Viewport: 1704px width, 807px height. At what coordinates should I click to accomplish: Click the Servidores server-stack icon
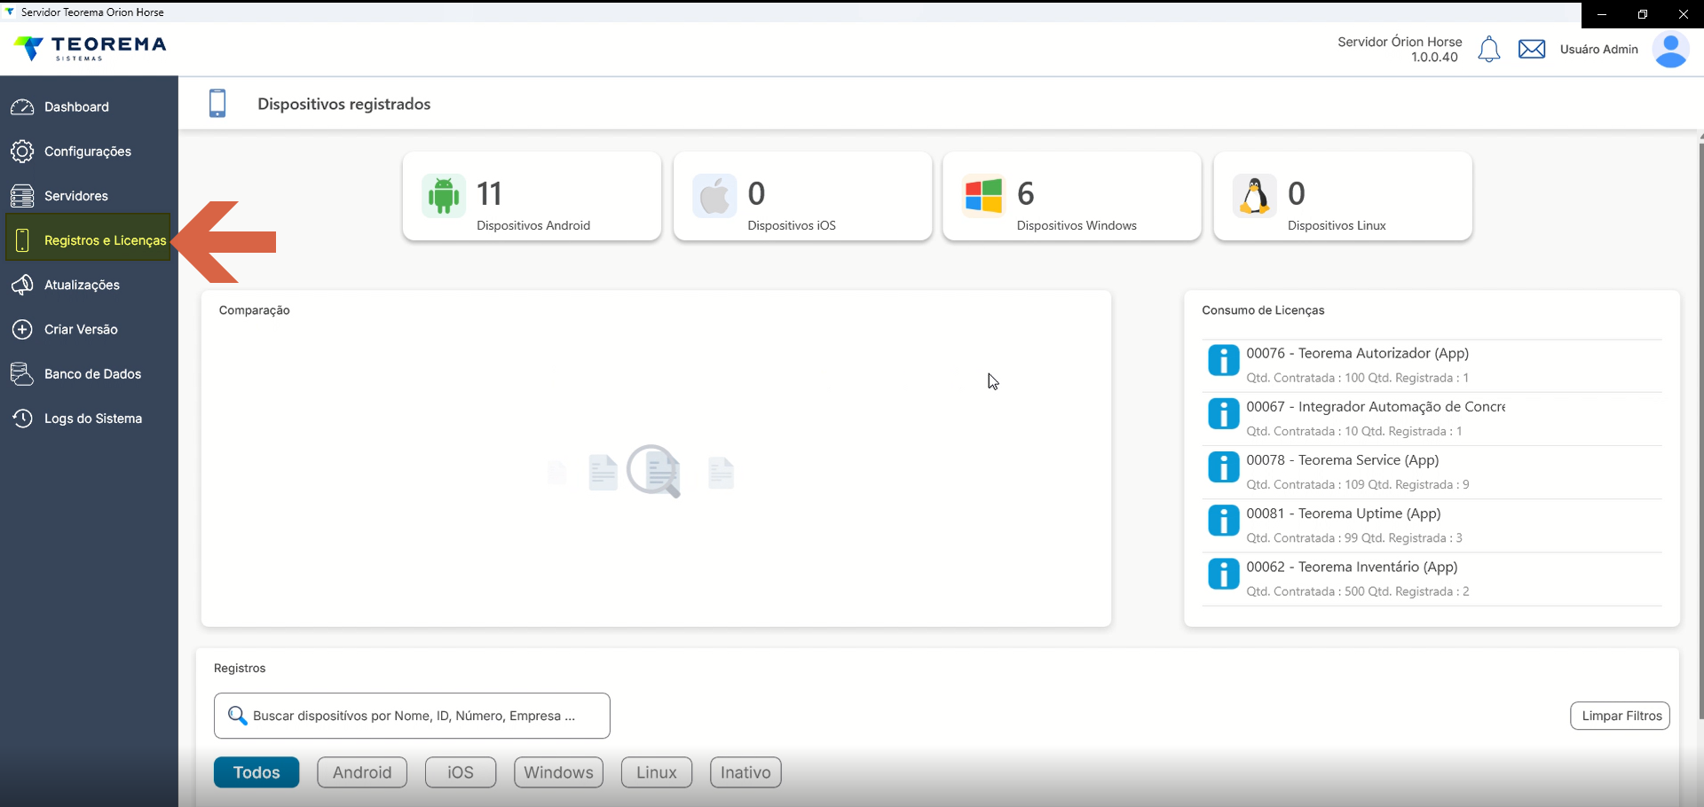[22, 196]
